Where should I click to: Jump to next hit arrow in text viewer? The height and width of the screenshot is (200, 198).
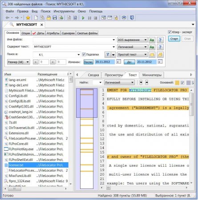point(141,82)
